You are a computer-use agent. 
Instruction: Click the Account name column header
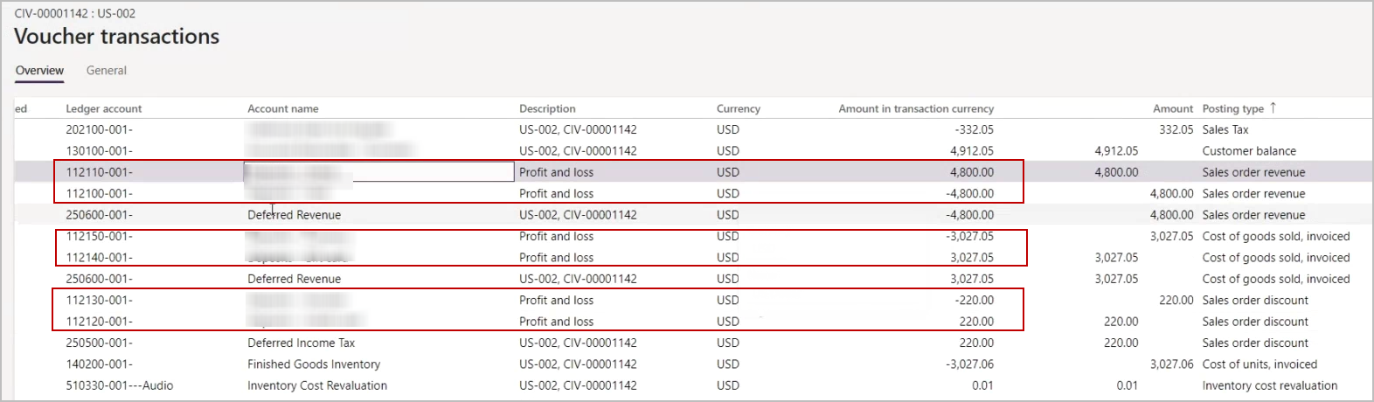282,108
